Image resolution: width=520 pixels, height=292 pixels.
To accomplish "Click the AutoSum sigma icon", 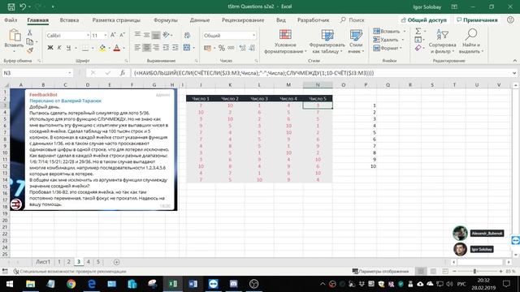I will tap(418, 31).
